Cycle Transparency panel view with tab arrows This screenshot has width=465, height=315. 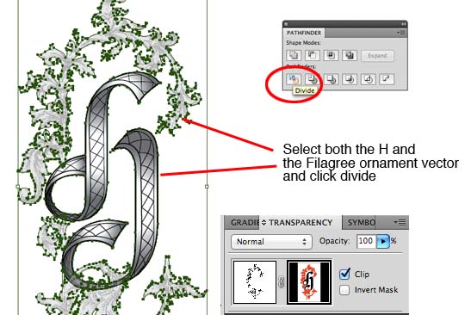(264, 223)
